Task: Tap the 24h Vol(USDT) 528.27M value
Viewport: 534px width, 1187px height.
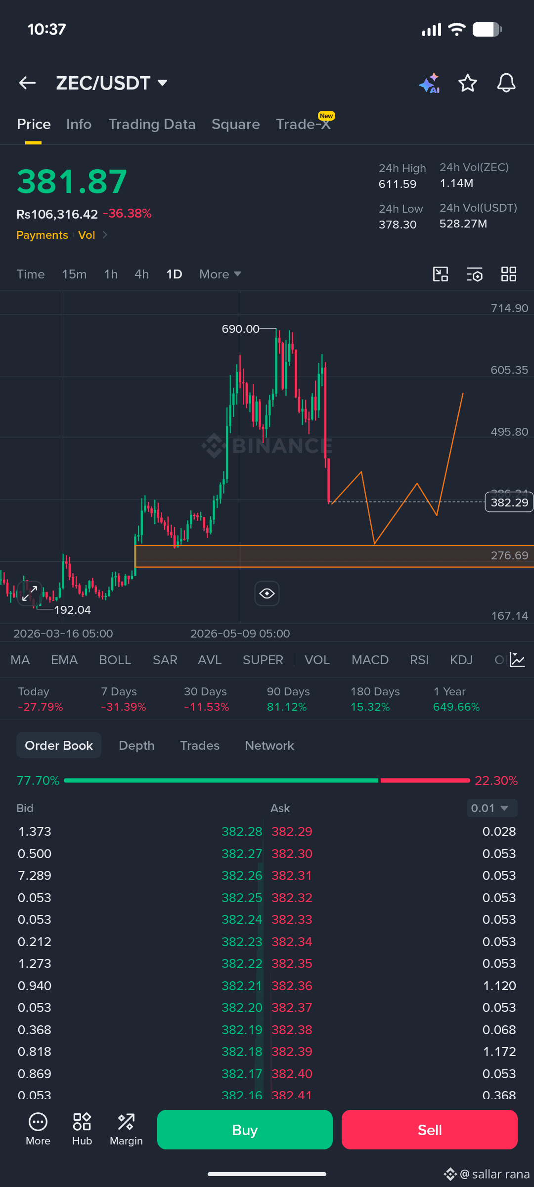Action: click(x=463, y=224)
